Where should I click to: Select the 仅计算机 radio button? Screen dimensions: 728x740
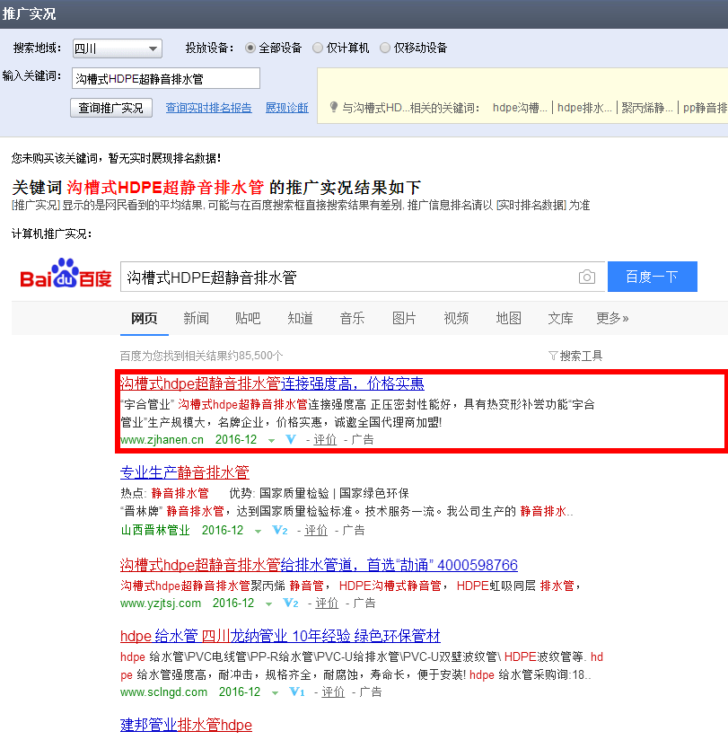tap(318, 48)
